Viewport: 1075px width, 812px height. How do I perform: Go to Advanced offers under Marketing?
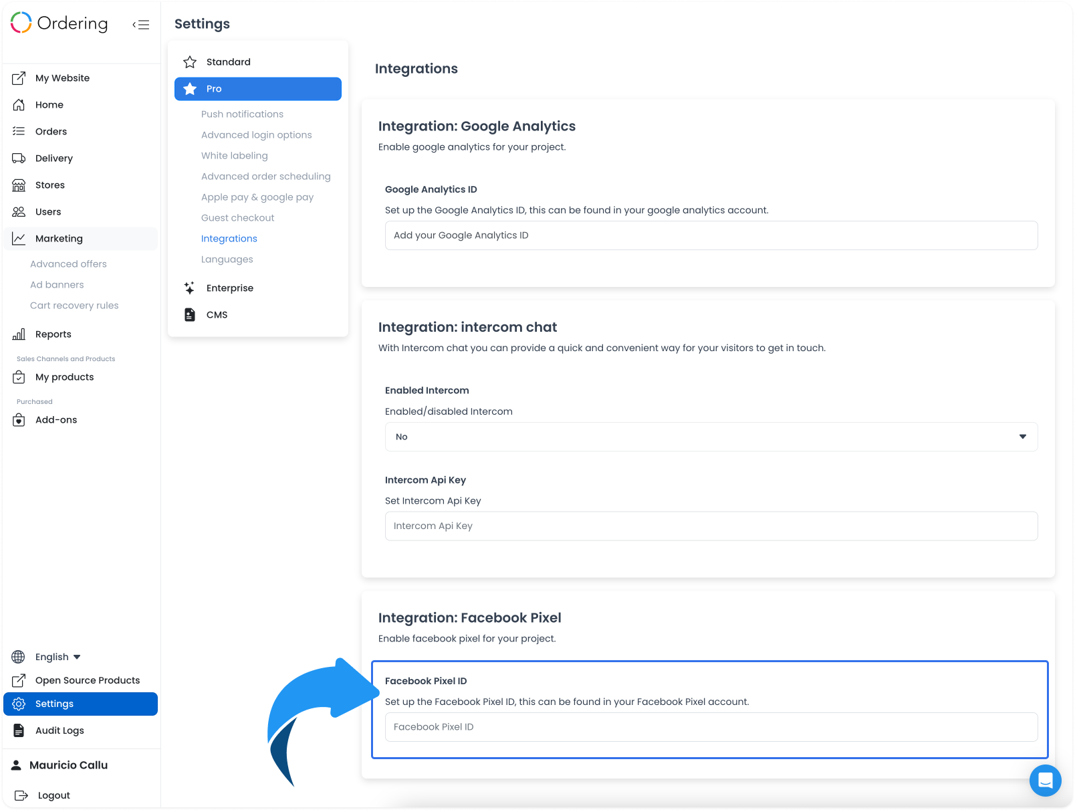click(68, 264)
